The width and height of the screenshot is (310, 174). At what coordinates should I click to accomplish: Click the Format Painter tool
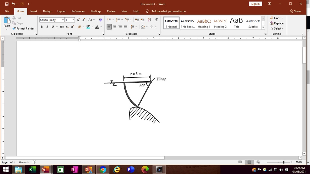[23, 28]
